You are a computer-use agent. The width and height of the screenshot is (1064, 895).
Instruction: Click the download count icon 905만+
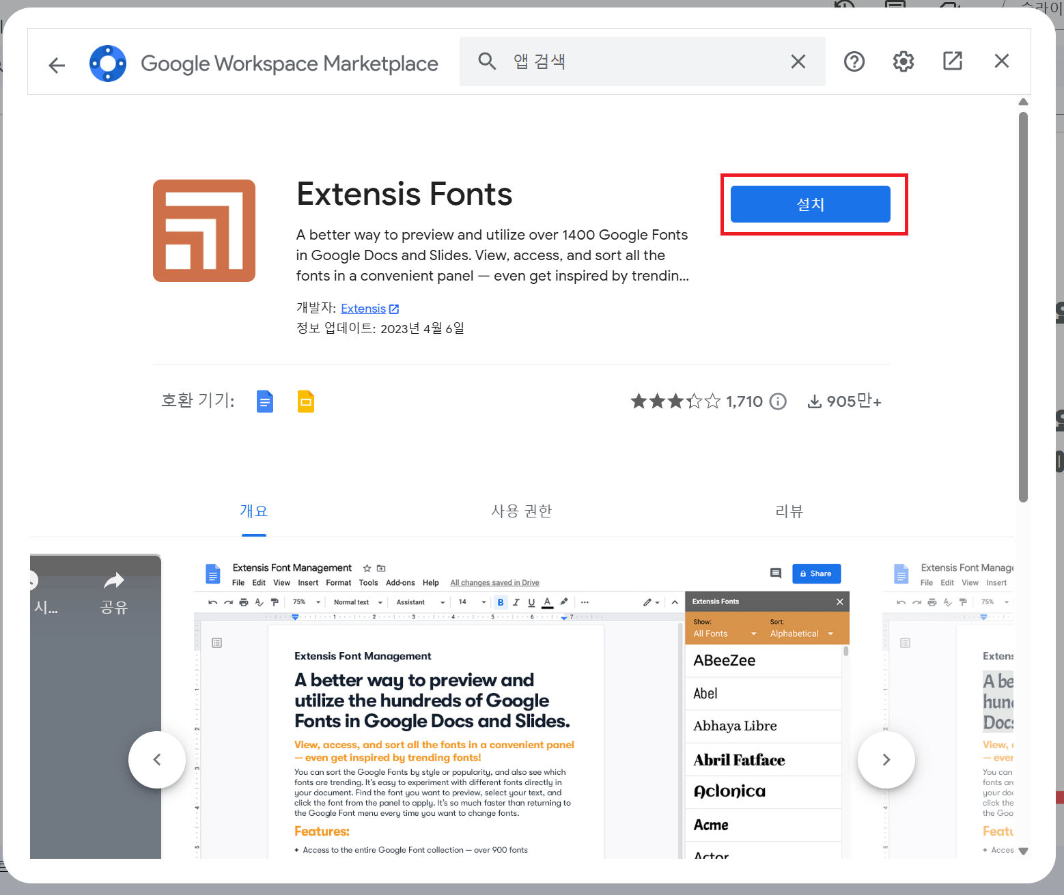814,401
